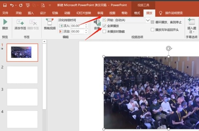This screenshot has width=199, height=131.
Task: Select slide 2 thumbnail
Action: [x=22, y=75]
